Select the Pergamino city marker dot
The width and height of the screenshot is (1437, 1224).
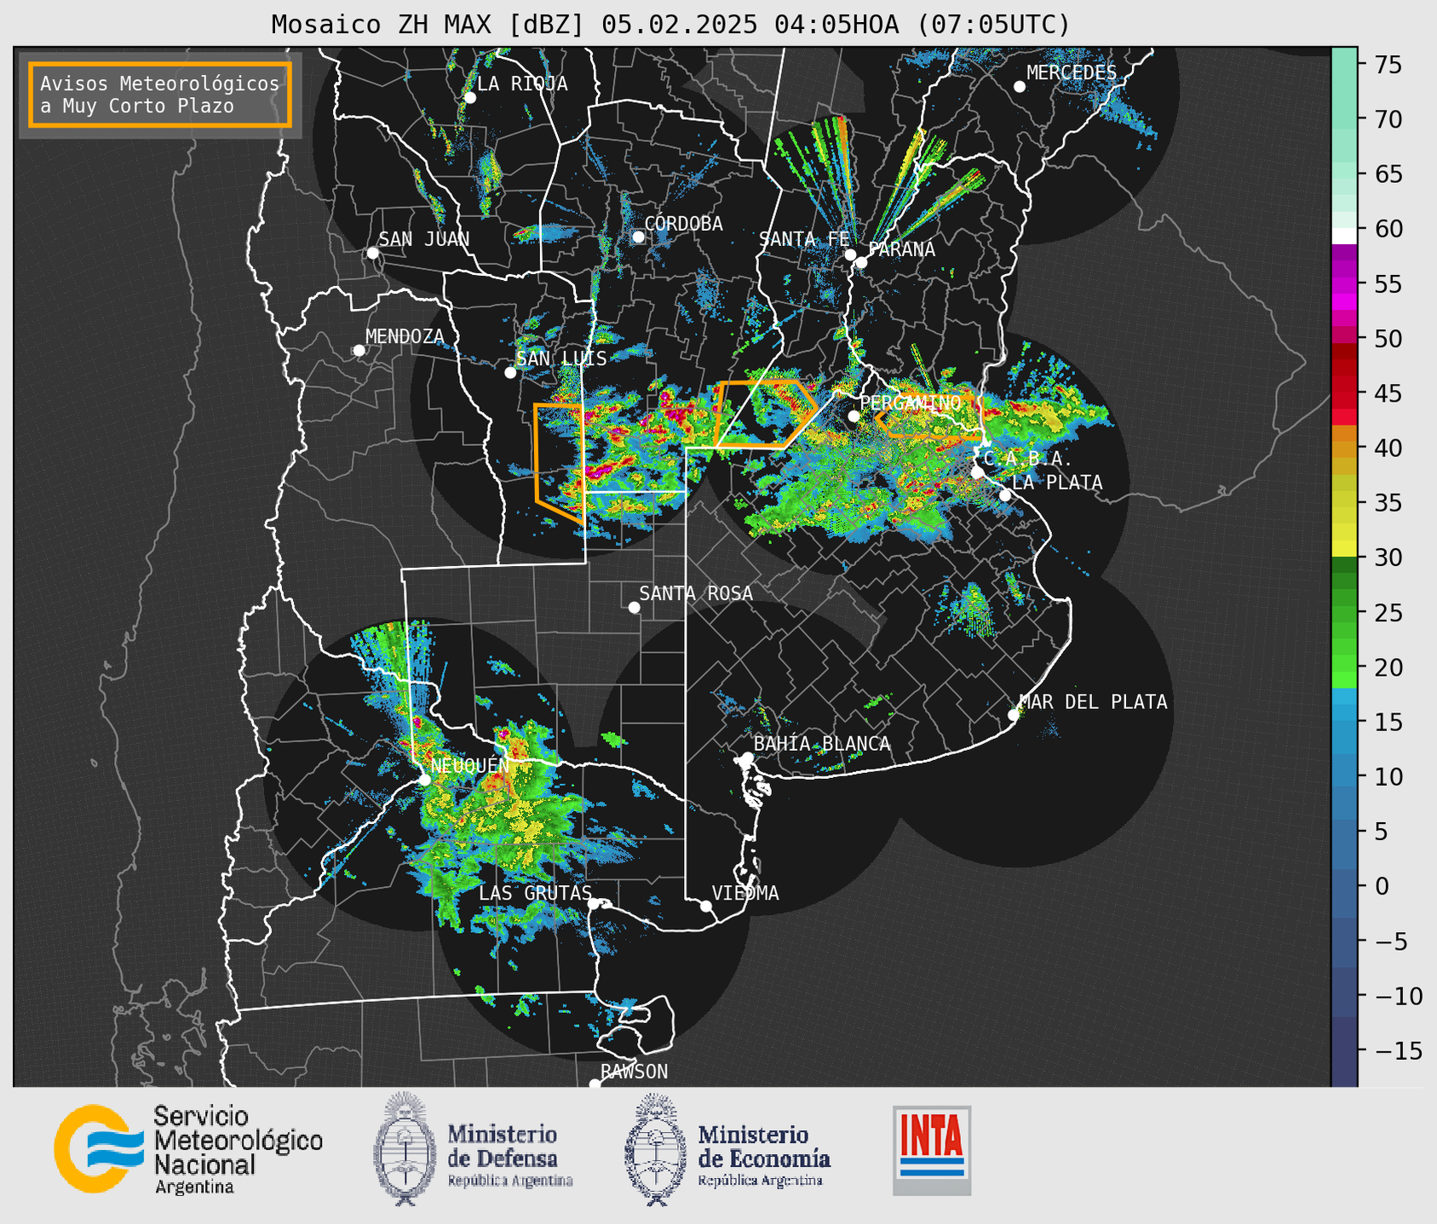[854, 416]
